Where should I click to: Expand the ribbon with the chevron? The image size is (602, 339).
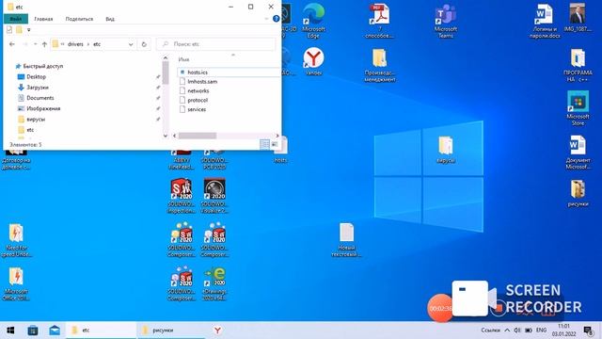[x=266, y=19]
